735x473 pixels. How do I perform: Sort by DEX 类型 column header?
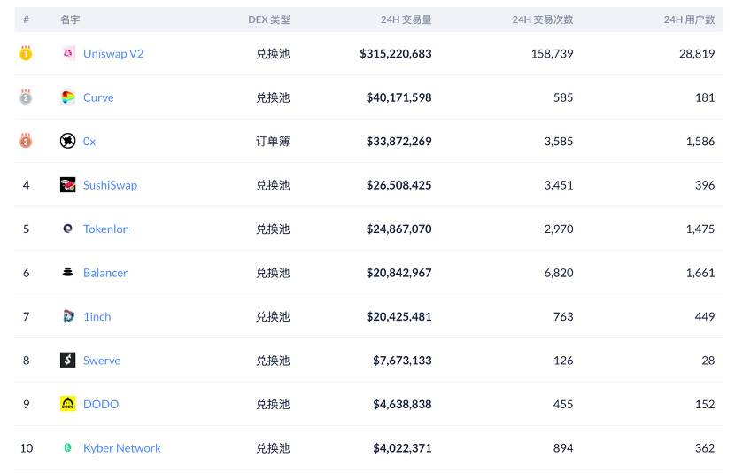coord(268,19)
